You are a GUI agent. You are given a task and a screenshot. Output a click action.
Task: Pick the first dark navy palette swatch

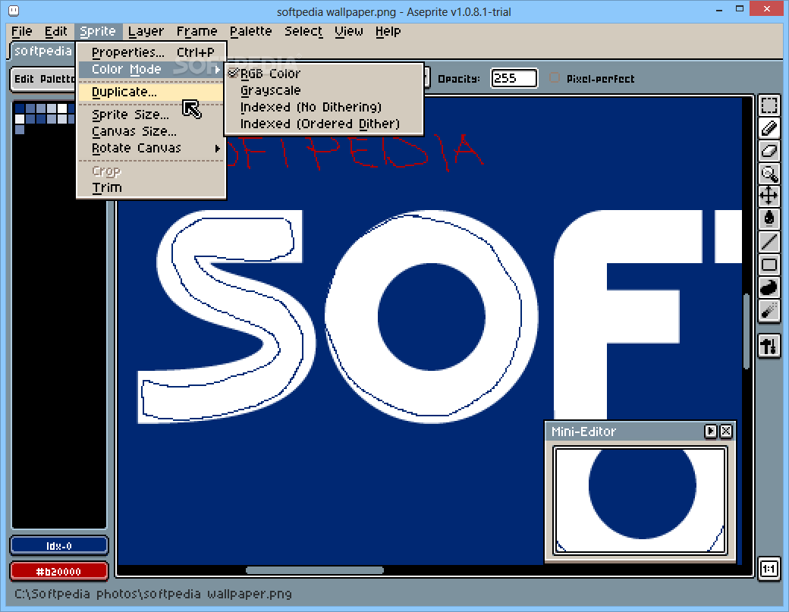tap(20, 108)
